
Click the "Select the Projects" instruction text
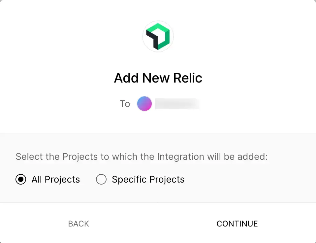(142, 156)
